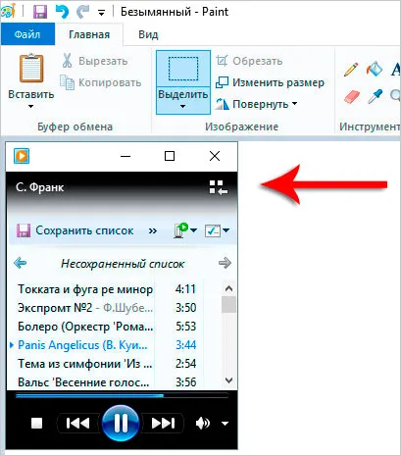Viewport: 401px width, 456px height.
Task: Click the Paint application icon
Action: (8, 12)
